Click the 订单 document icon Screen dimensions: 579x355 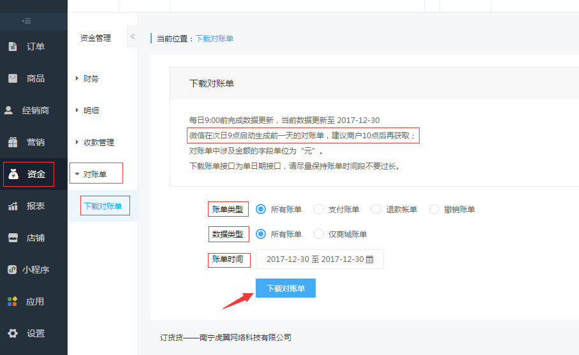click(x=13, y=47)
